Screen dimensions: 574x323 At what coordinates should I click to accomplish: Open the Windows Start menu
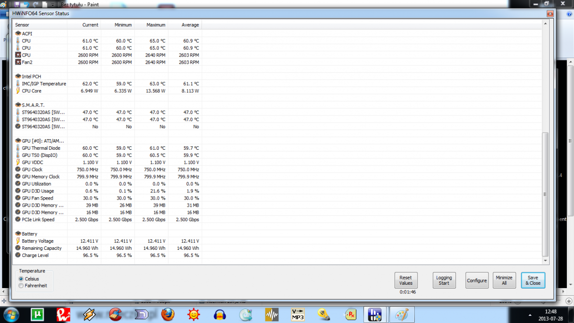click(11, 314)
